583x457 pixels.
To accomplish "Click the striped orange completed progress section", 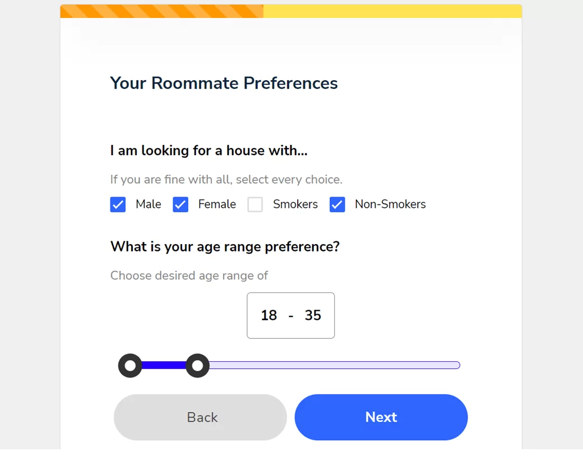I will click(161, 11).
